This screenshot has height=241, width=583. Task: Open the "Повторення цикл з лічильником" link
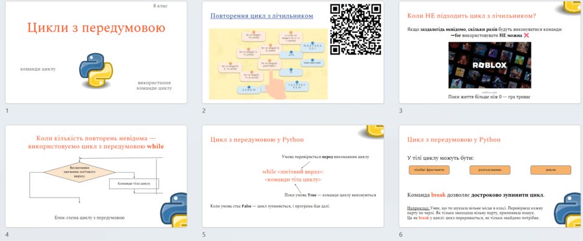[x=262, y=16]
